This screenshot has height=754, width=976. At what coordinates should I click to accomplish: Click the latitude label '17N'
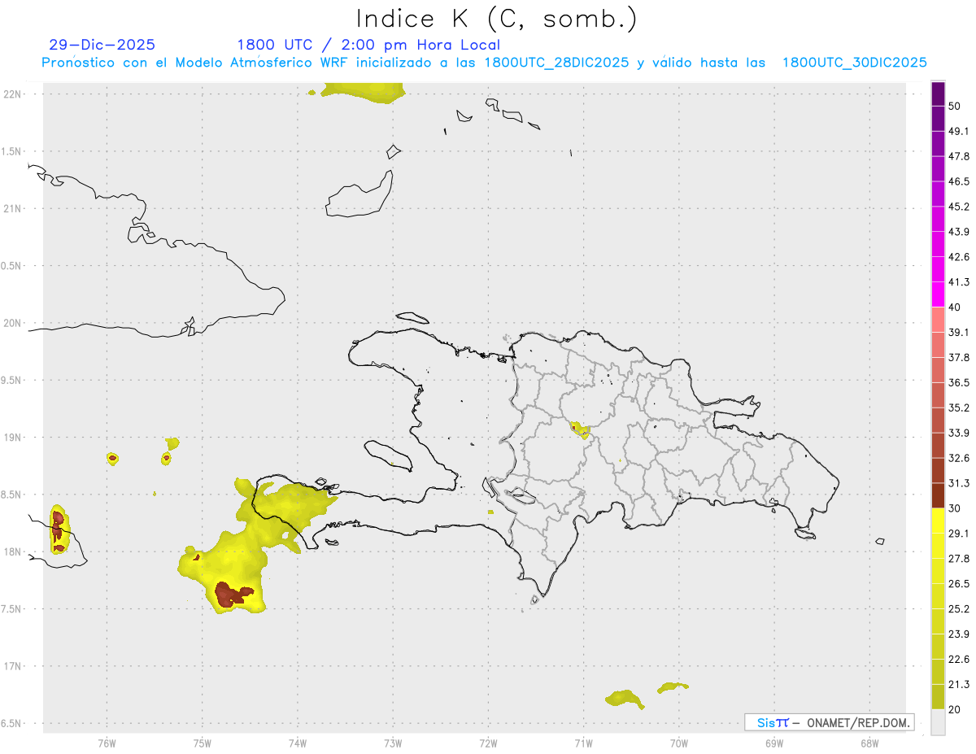tap(12, 666)
